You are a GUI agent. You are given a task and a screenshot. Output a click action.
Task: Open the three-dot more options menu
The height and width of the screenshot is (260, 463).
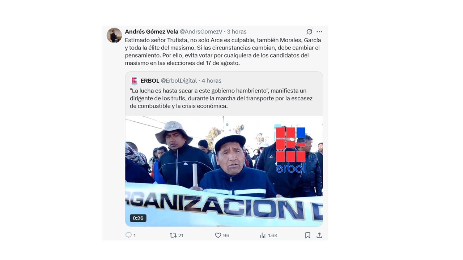(319, 31)
